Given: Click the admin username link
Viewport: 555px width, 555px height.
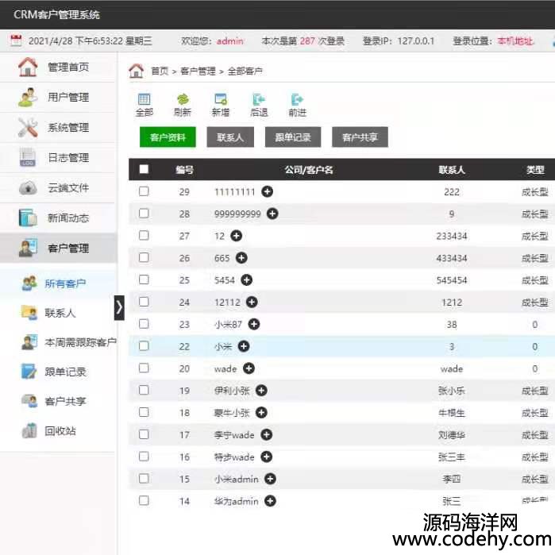Looking at the screenshot, I should pyautogui.click(x=230, y=41).
